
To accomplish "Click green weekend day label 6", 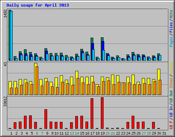I will click(x=37, y=133).
